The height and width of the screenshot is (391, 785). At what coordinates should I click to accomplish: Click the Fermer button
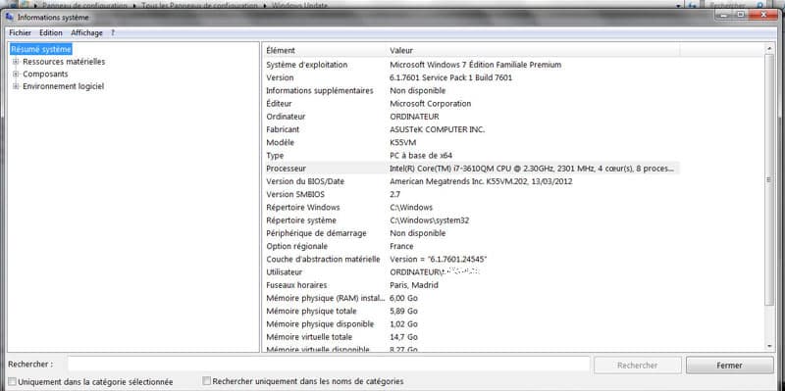coord(729,366)
